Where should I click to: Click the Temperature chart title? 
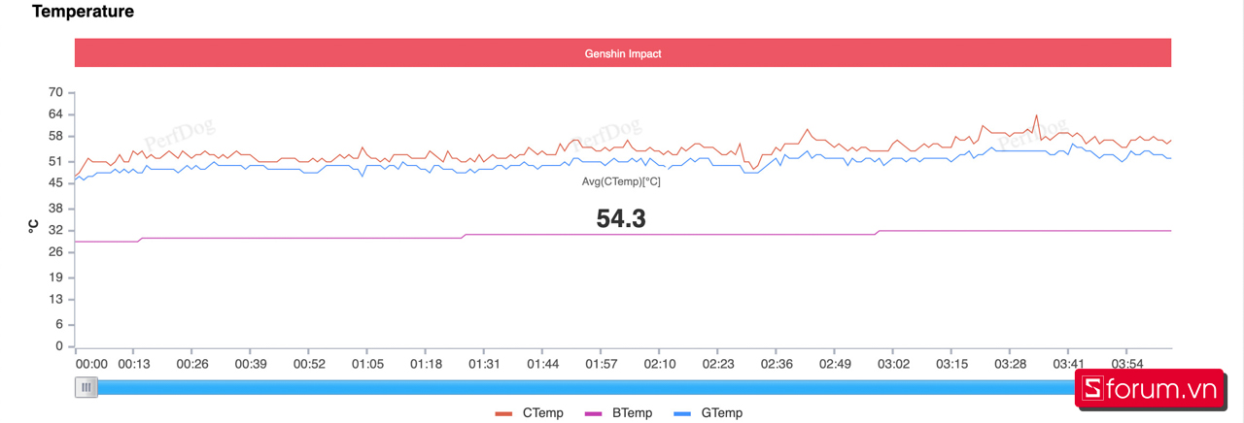pos(84,13)
